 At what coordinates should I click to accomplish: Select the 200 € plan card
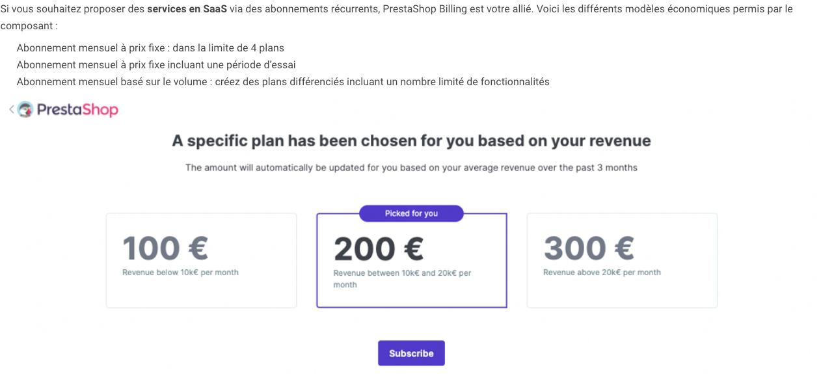point(411,260)
